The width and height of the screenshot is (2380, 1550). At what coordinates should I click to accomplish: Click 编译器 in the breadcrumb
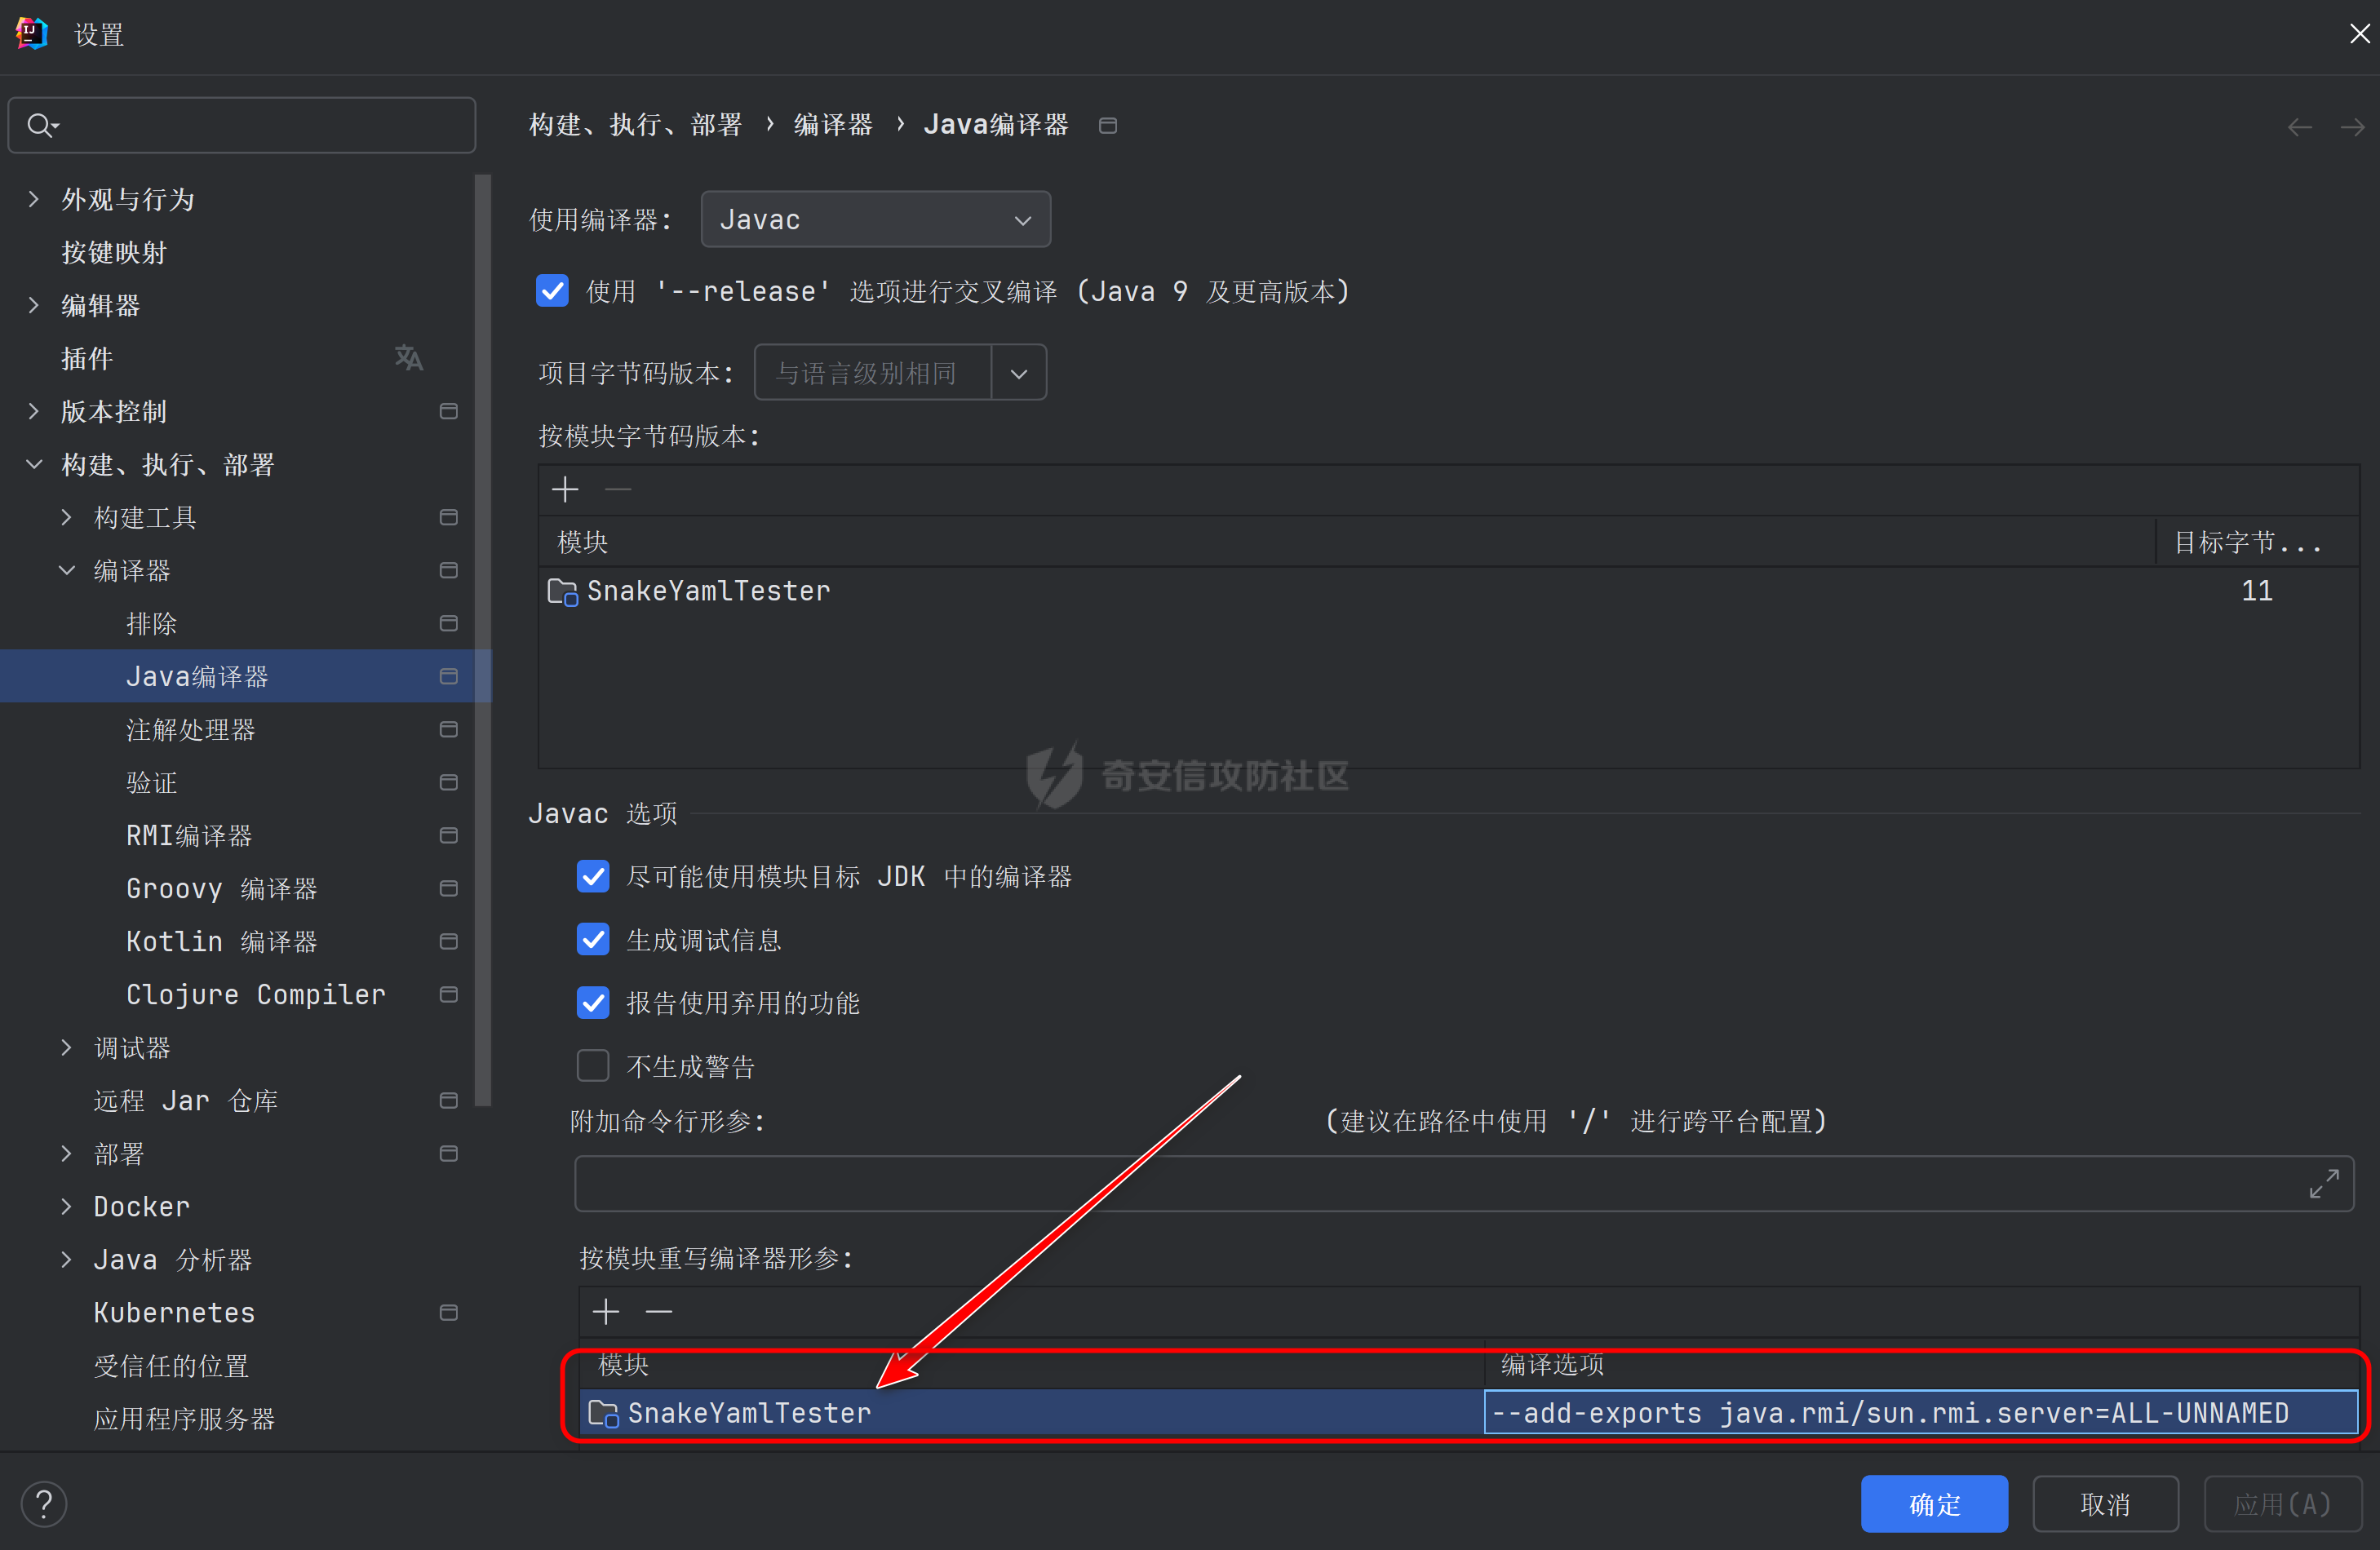pos(833,125)
